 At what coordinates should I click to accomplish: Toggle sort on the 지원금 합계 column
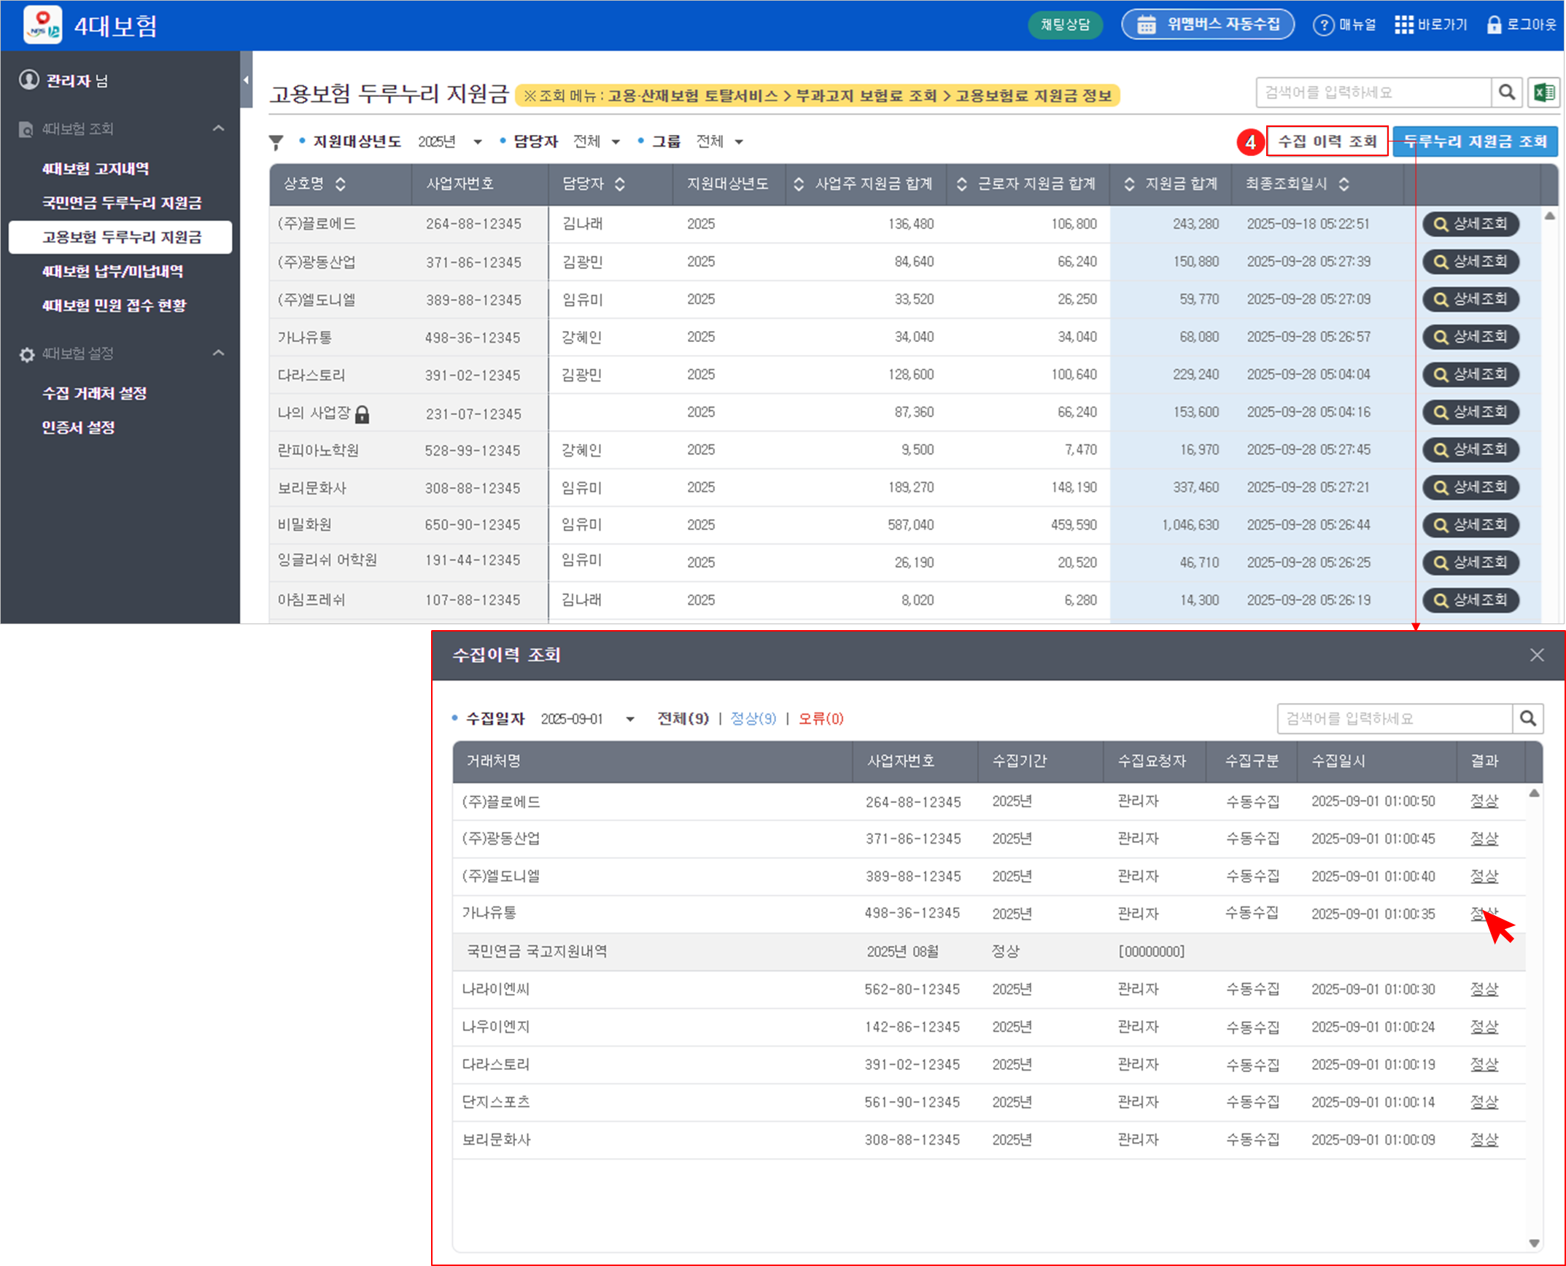coord(1129,184)
